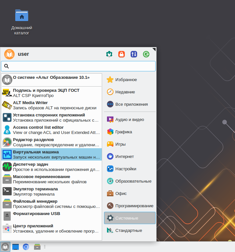Screen dimensions: 235x252
Task: Click the taskbar separator handle dots
Action: click(x=45, y=247)
